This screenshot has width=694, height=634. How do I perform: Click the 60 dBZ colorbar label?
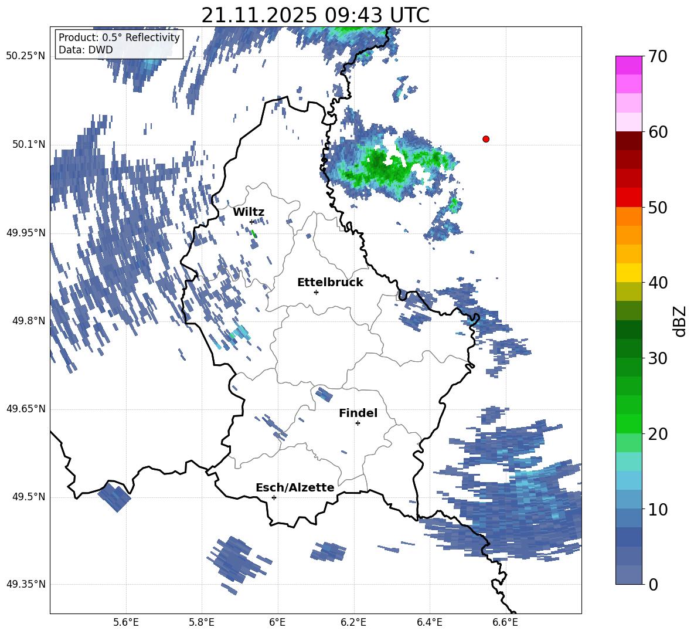tap(658, 132)
